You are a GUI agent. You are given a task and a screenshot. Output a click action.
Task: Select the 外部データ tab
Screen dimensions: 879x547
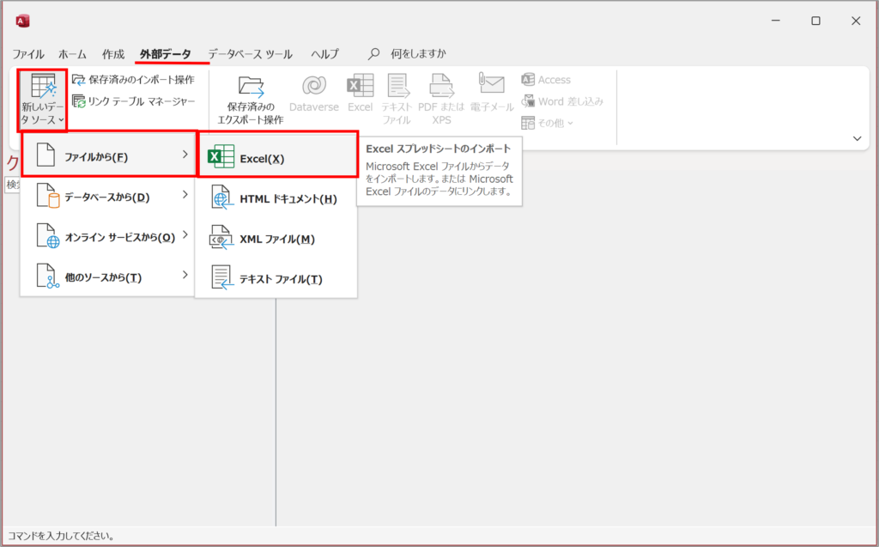(166, 54)
